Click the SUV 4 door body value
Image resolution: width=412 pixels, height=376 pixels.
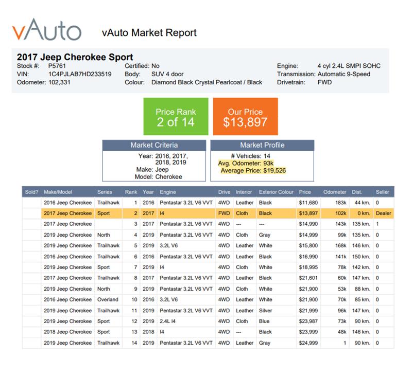tap(167, 74)
